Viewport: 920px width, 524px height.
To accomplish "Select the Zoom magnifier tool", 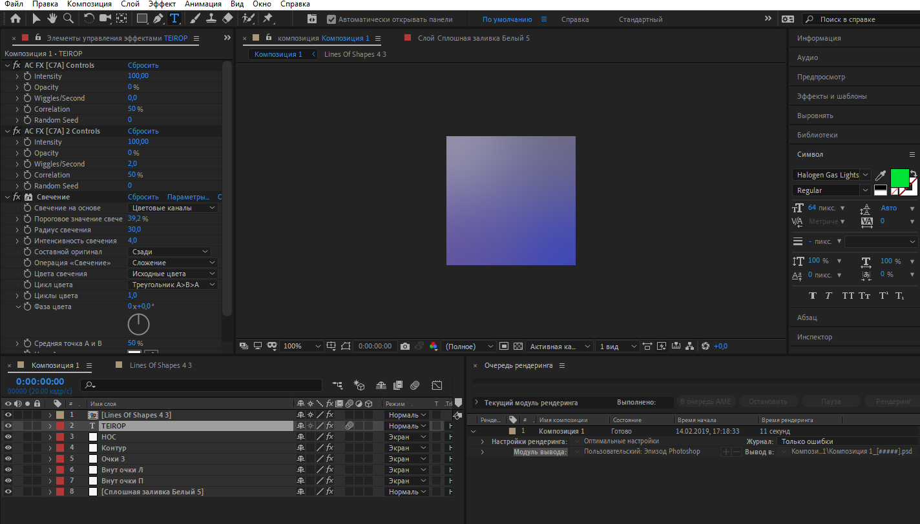I will [x=68, y=19].
